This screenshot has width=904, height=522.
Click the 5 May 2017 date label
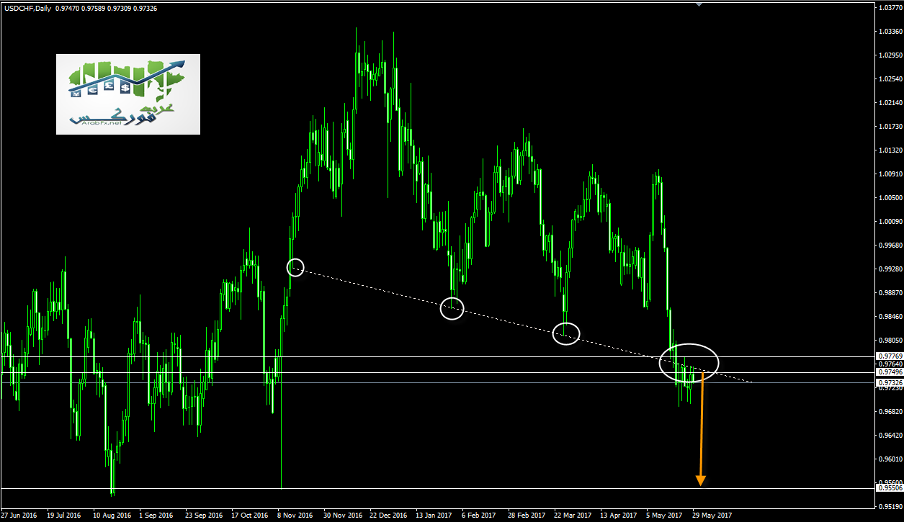pyautogui.click(x=665, y=516)
